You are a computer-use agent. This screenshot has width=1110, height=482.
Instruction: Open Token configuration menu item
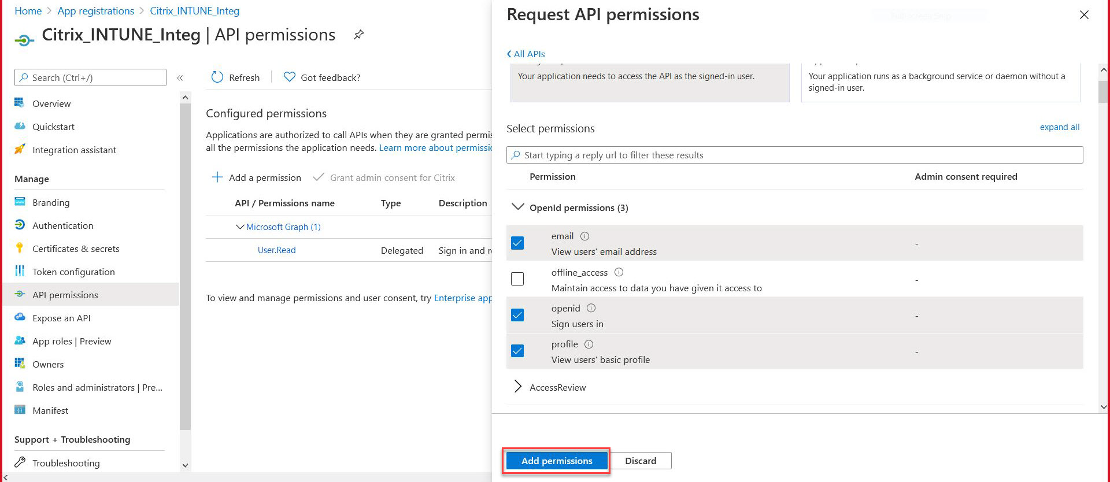coord(73,272)
